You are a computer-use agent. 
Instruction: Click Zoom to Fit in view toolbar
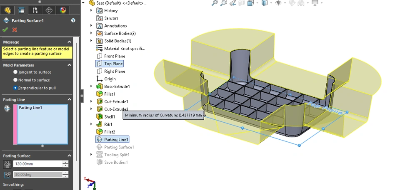[x=215, y=3]
